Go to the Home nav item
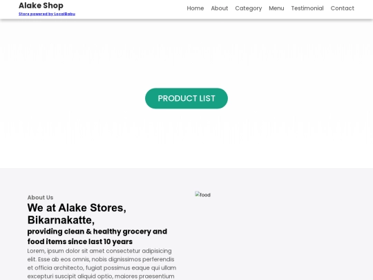Viewport: 373px width, 280px height. (195, 8)
